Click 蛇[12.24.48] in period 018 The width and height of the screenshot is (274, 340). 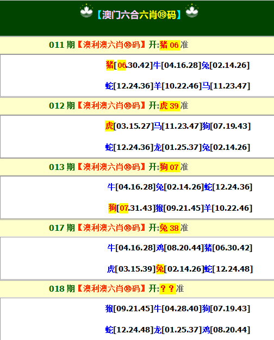(x=129, y=330)
